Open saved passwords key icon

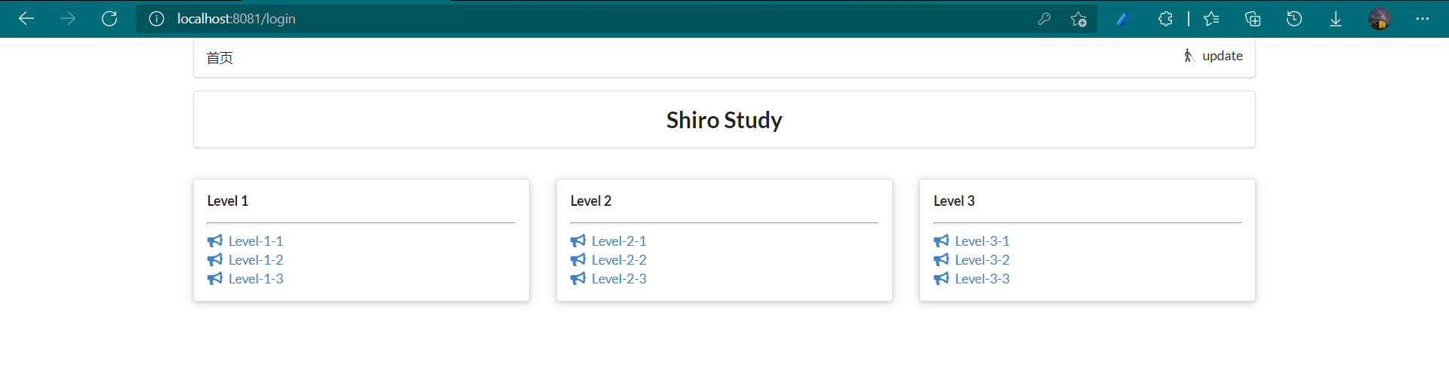(x=1044, y=19)
